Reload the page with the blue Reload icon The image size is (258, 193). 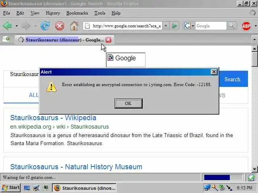point(45,26)
